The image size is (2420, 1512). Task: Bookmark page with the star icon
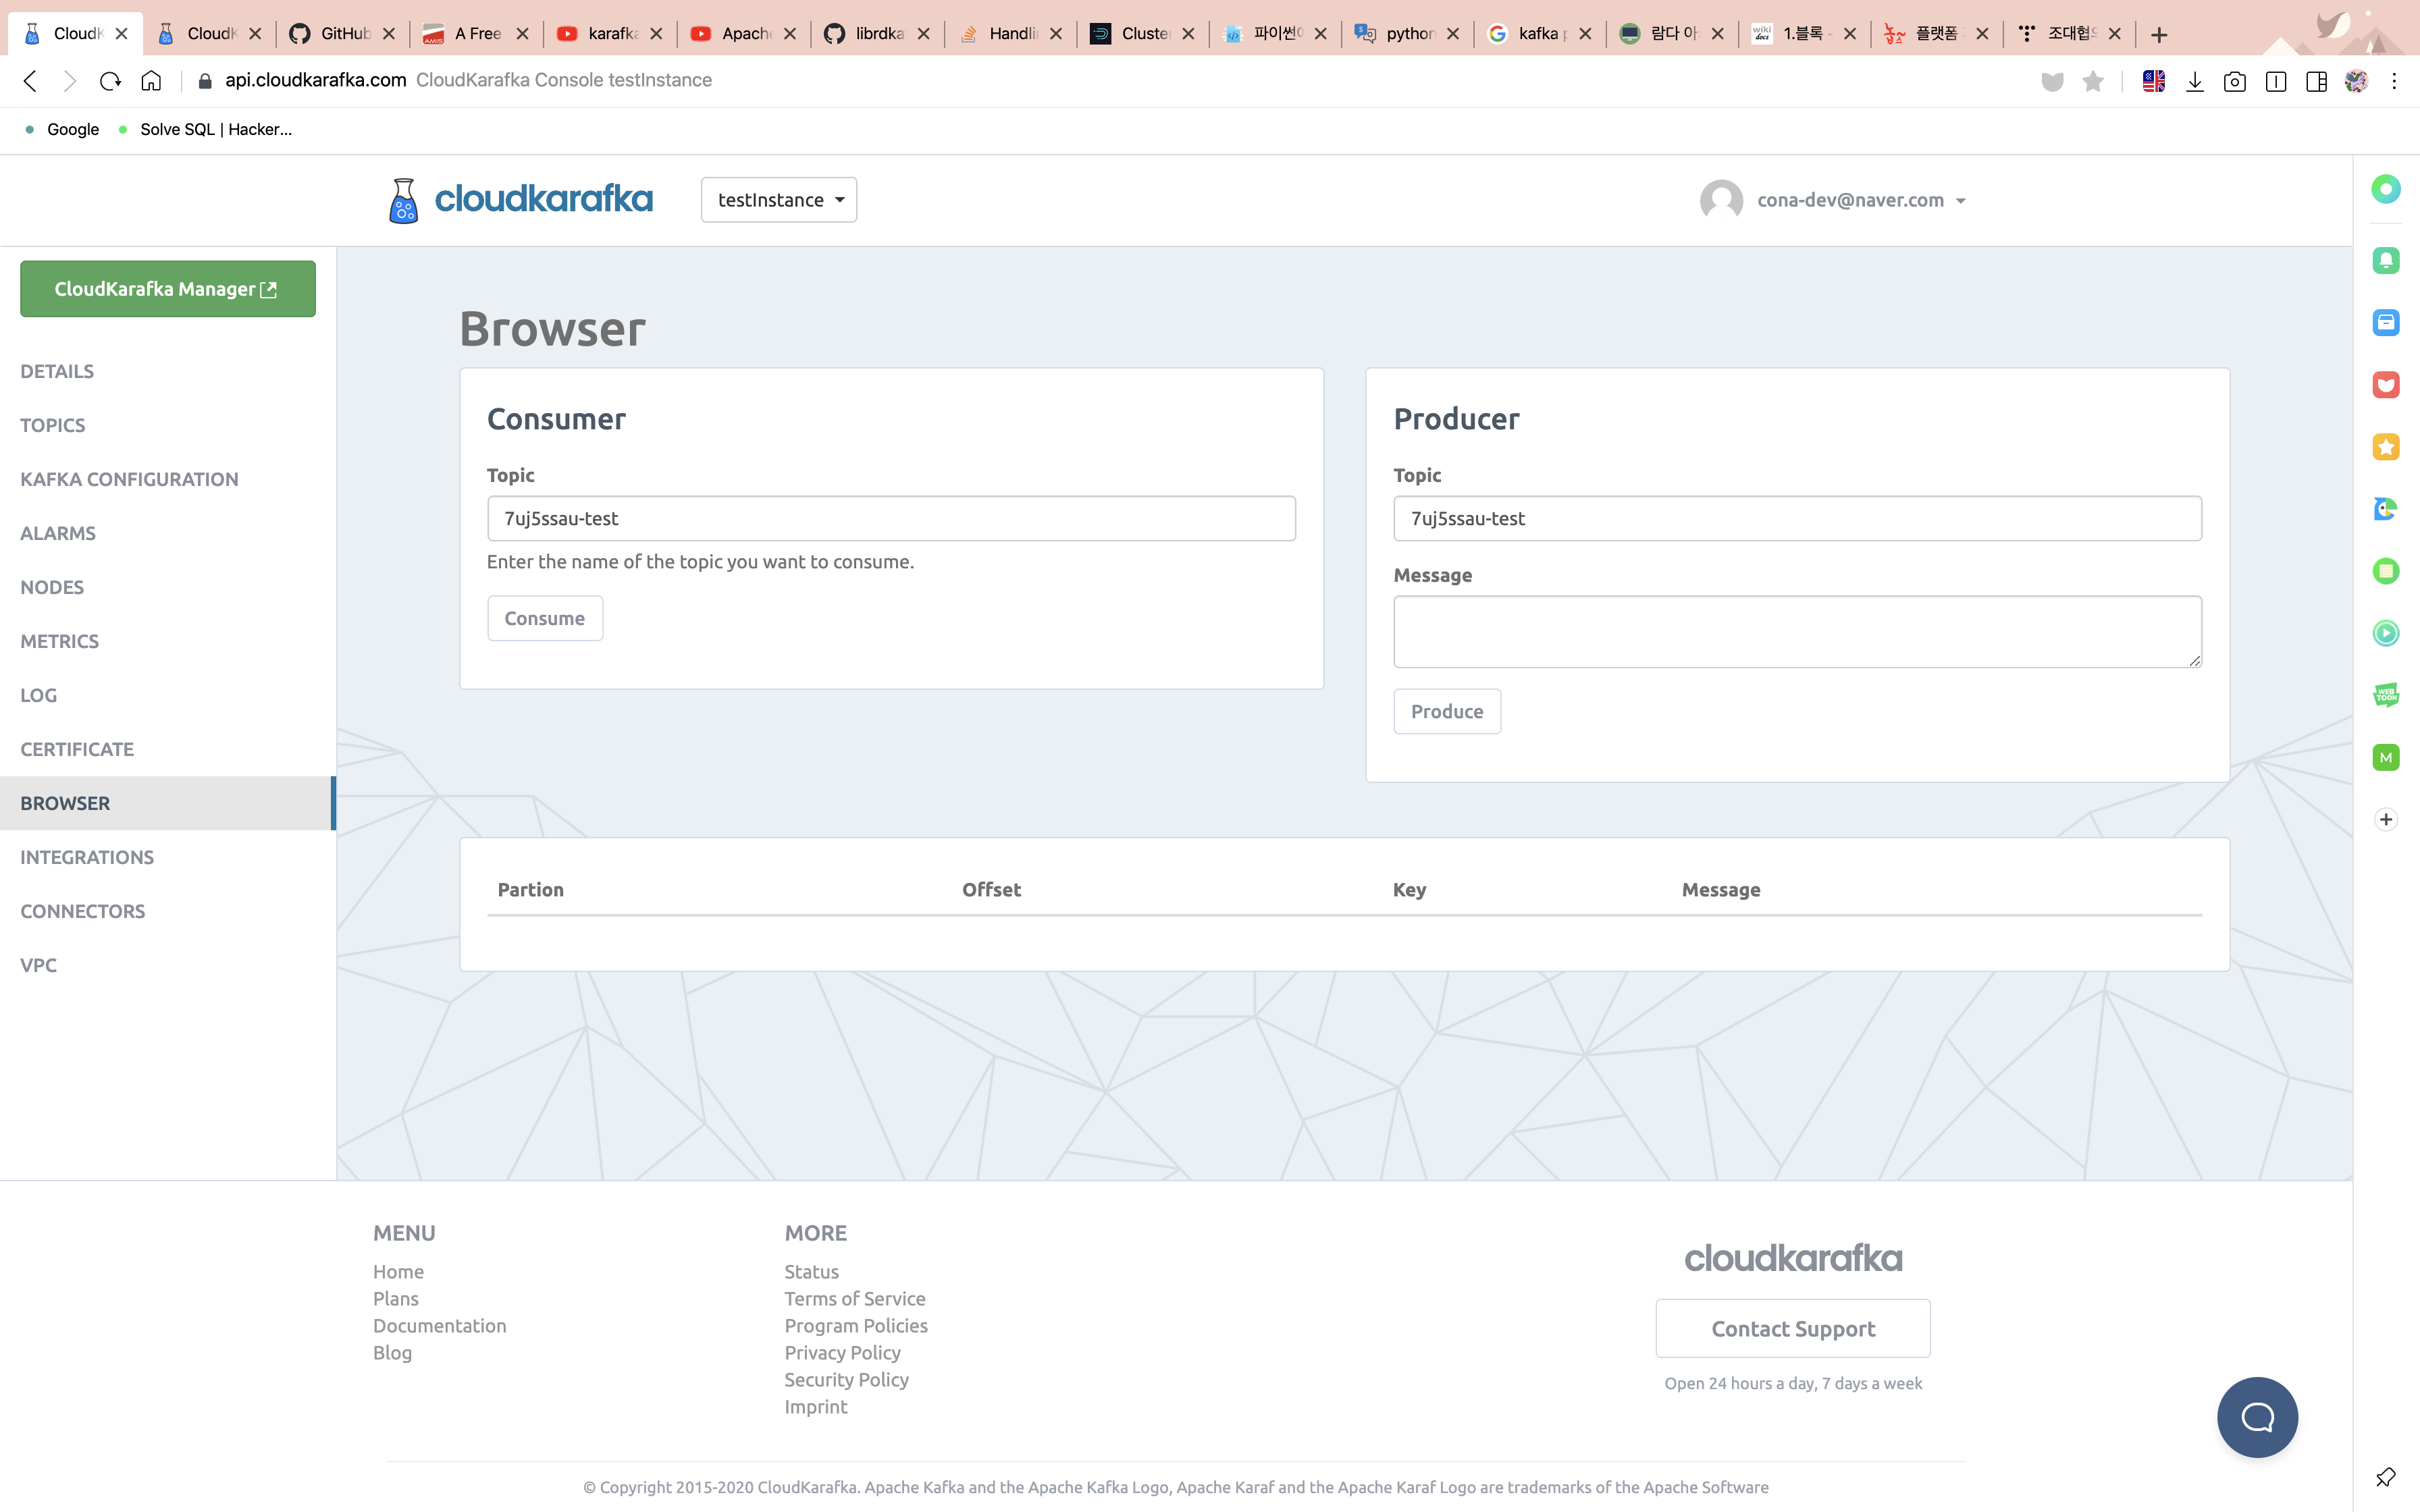(x=2092, y=82)
